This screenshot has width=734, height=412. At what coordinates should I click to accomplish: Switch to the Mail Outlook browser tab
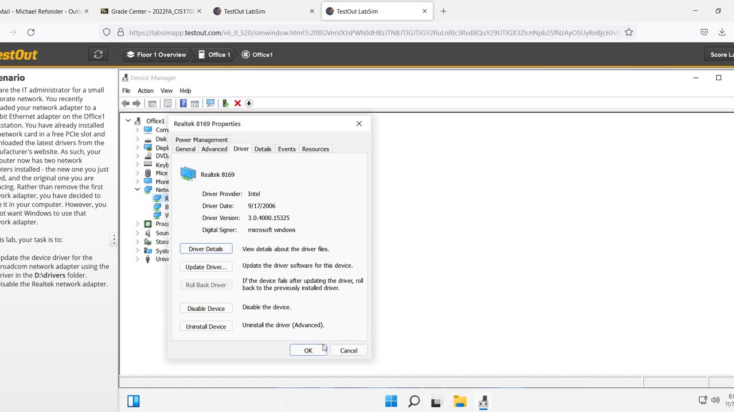coord(45,11)
